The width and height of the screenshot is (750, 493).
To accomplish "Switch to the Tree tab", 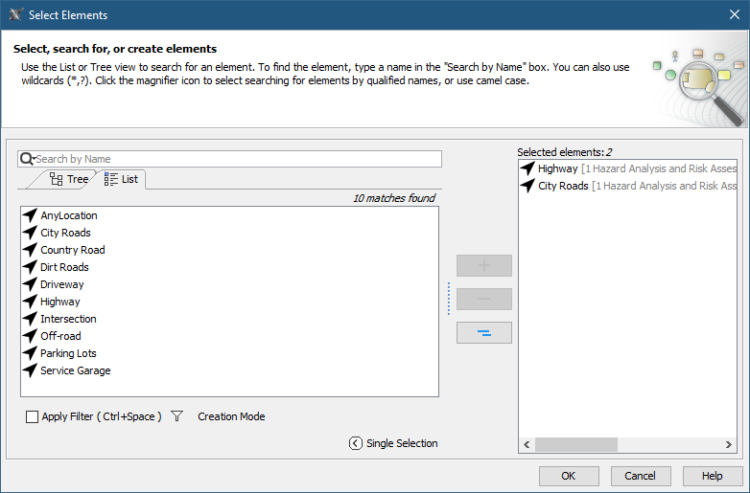I will 69,179.
